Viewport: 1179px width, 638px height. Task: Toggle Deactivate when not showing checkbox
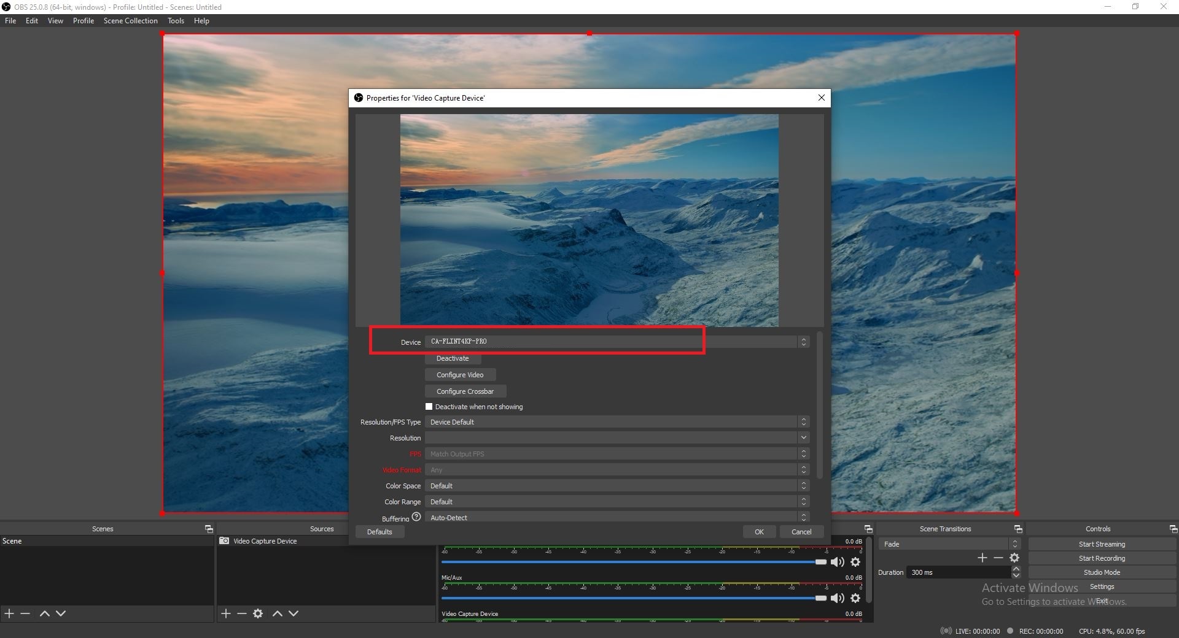(x=429, y=407)
